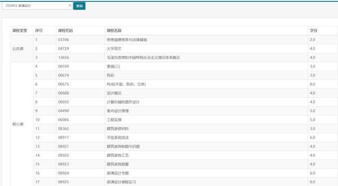Click course code 08924

pyautogui.click(x=63, y=173)
